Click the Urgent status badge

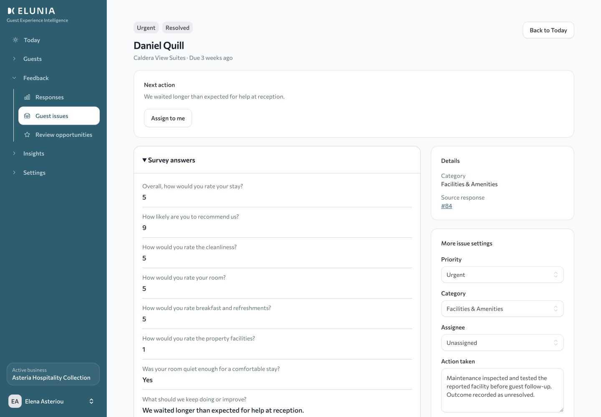[x=146, y=28]
